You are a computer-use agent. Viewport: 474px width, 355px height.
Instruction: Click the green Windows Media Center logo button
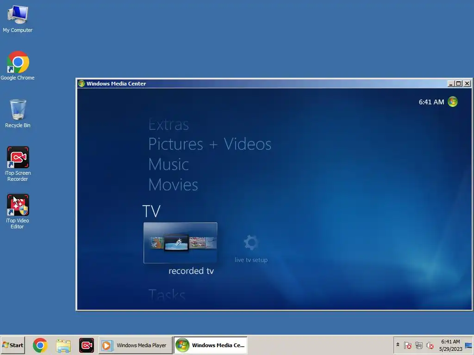point(453,102)
